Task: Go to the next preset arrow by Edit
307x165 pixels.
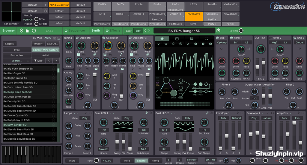Action: 149,31
